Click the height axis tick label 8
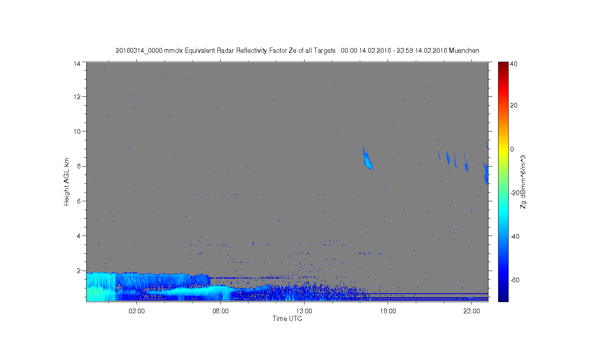605x363 pixels. pyautogui.click(x=79, y=166)
